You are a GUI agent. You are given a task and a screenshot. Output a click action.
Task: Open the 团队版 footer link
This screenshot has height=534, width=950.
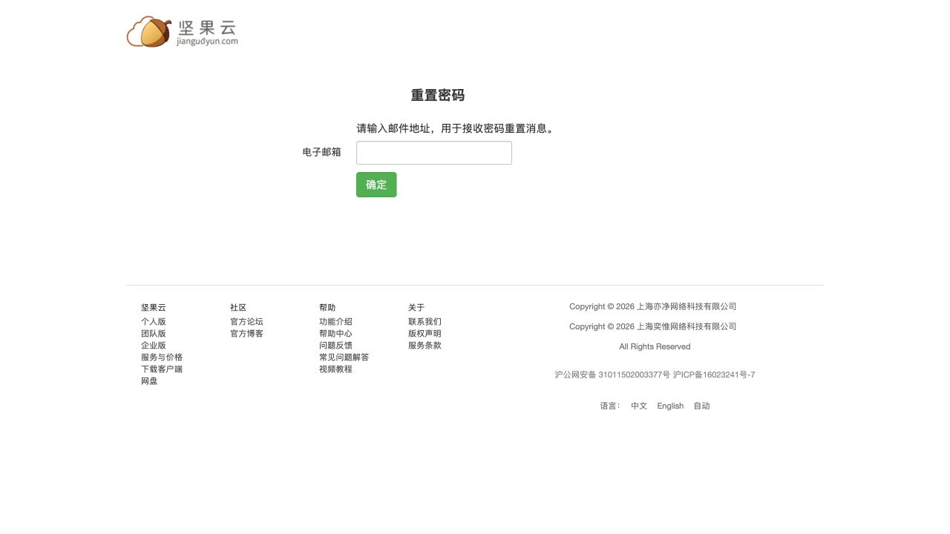point(154,334)
